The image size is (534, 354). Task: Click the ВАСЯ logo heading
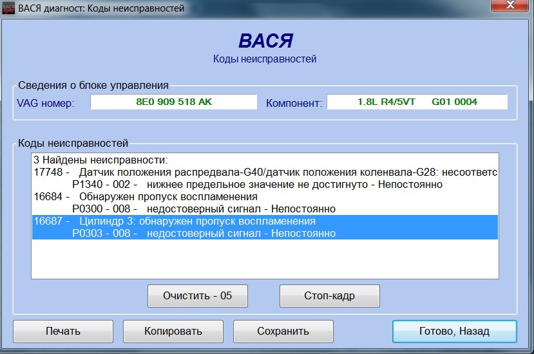click(x=265, y=41)
